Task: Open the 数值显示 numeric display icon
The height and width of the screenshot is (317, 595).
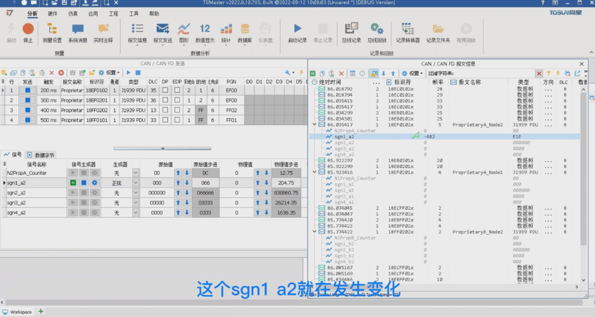Action: 205,29
